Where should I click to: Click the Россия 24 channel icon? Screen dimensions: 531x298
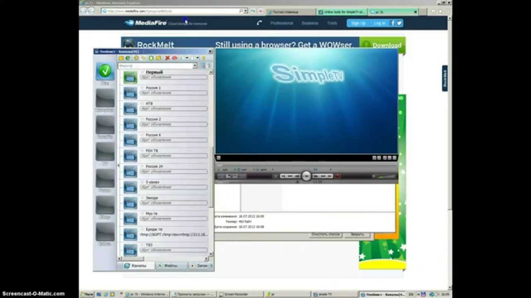click(x=130, y=171)
